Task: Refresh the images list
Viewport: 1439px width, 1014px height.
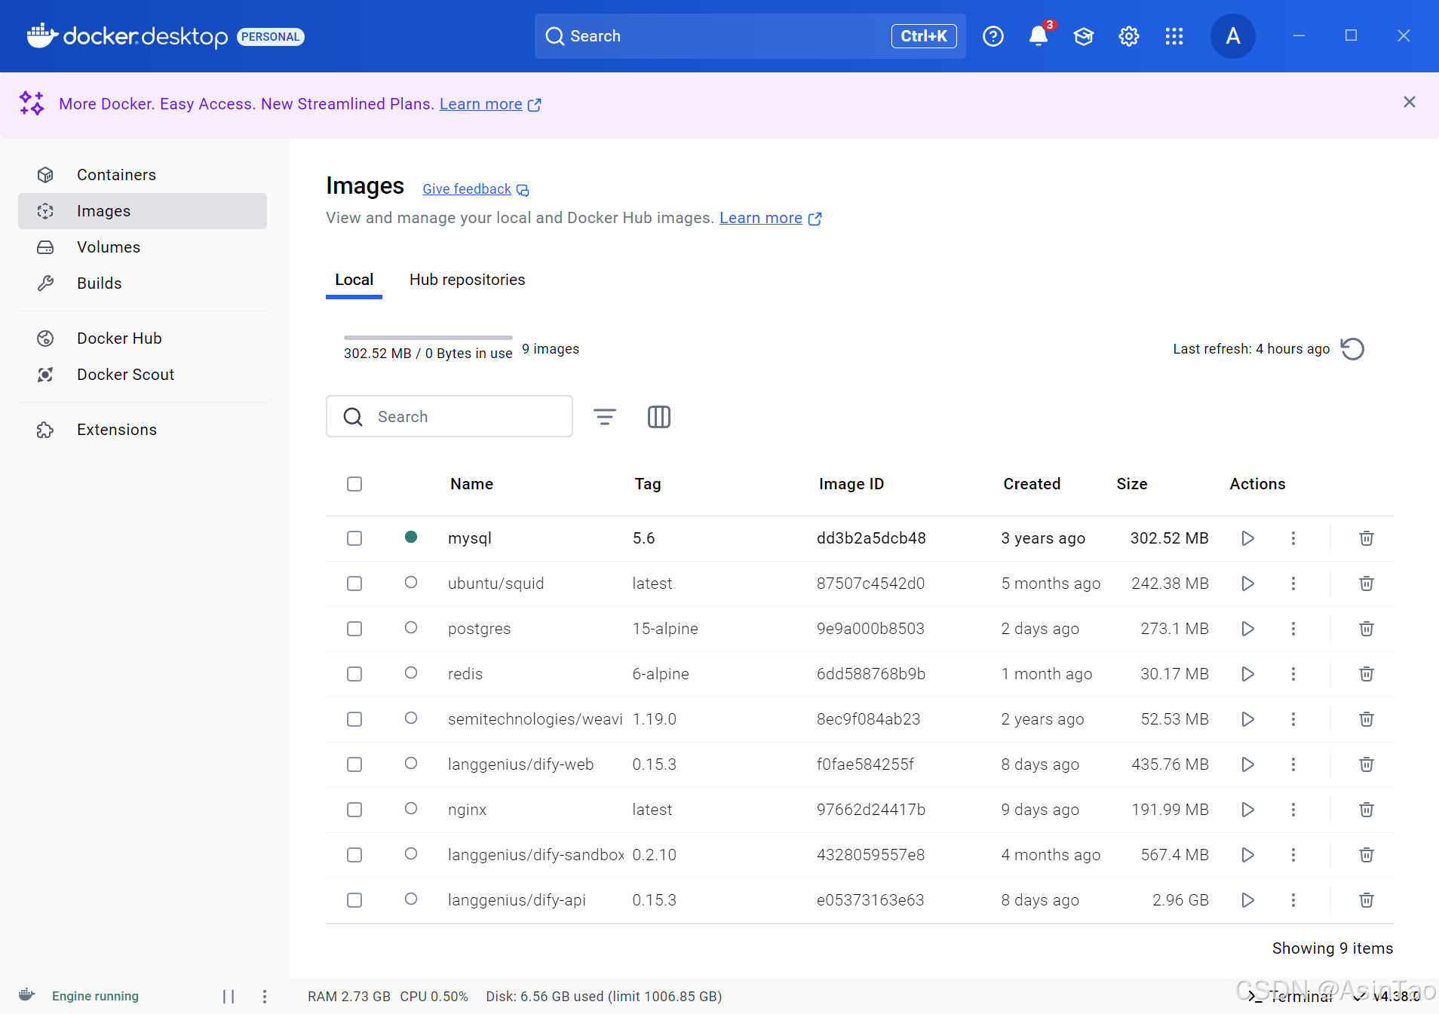Action: click(x=1352, y=349)
